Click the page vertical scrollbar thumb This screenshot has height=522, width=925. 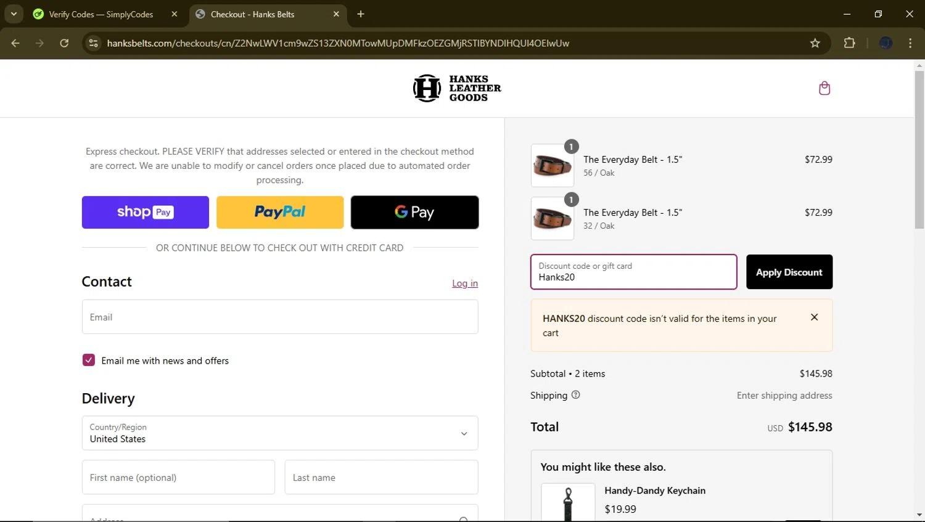point(919,150)
